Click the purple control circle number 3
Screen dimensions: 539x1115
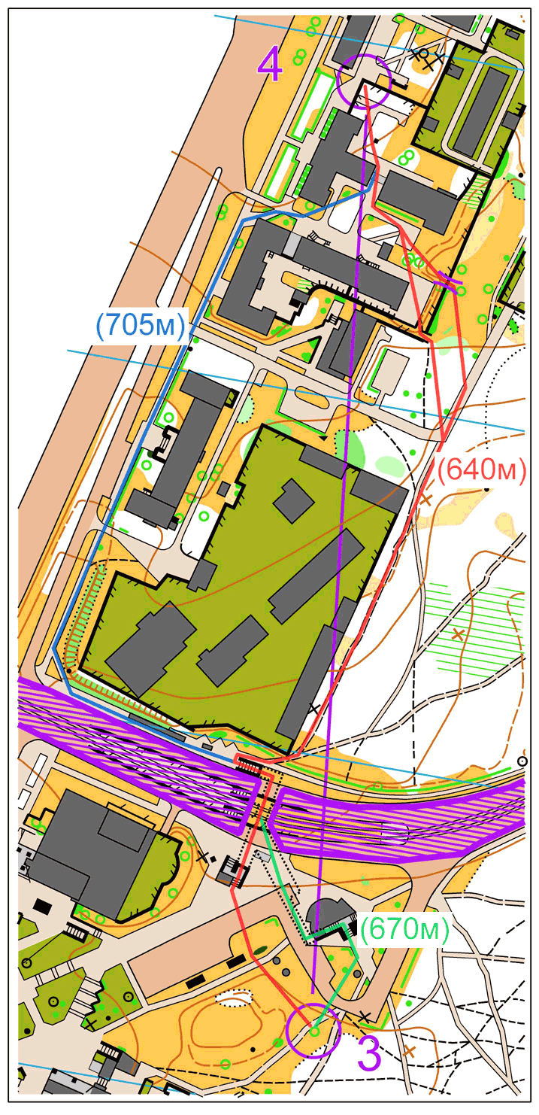314,1031
